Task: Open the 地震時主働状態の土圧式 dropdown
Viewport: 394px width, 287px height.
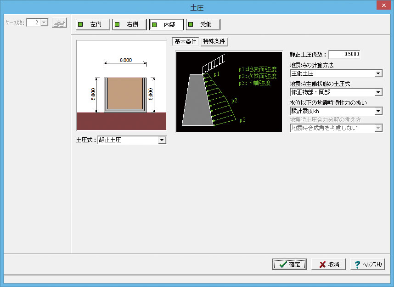Action: point(336,92)
